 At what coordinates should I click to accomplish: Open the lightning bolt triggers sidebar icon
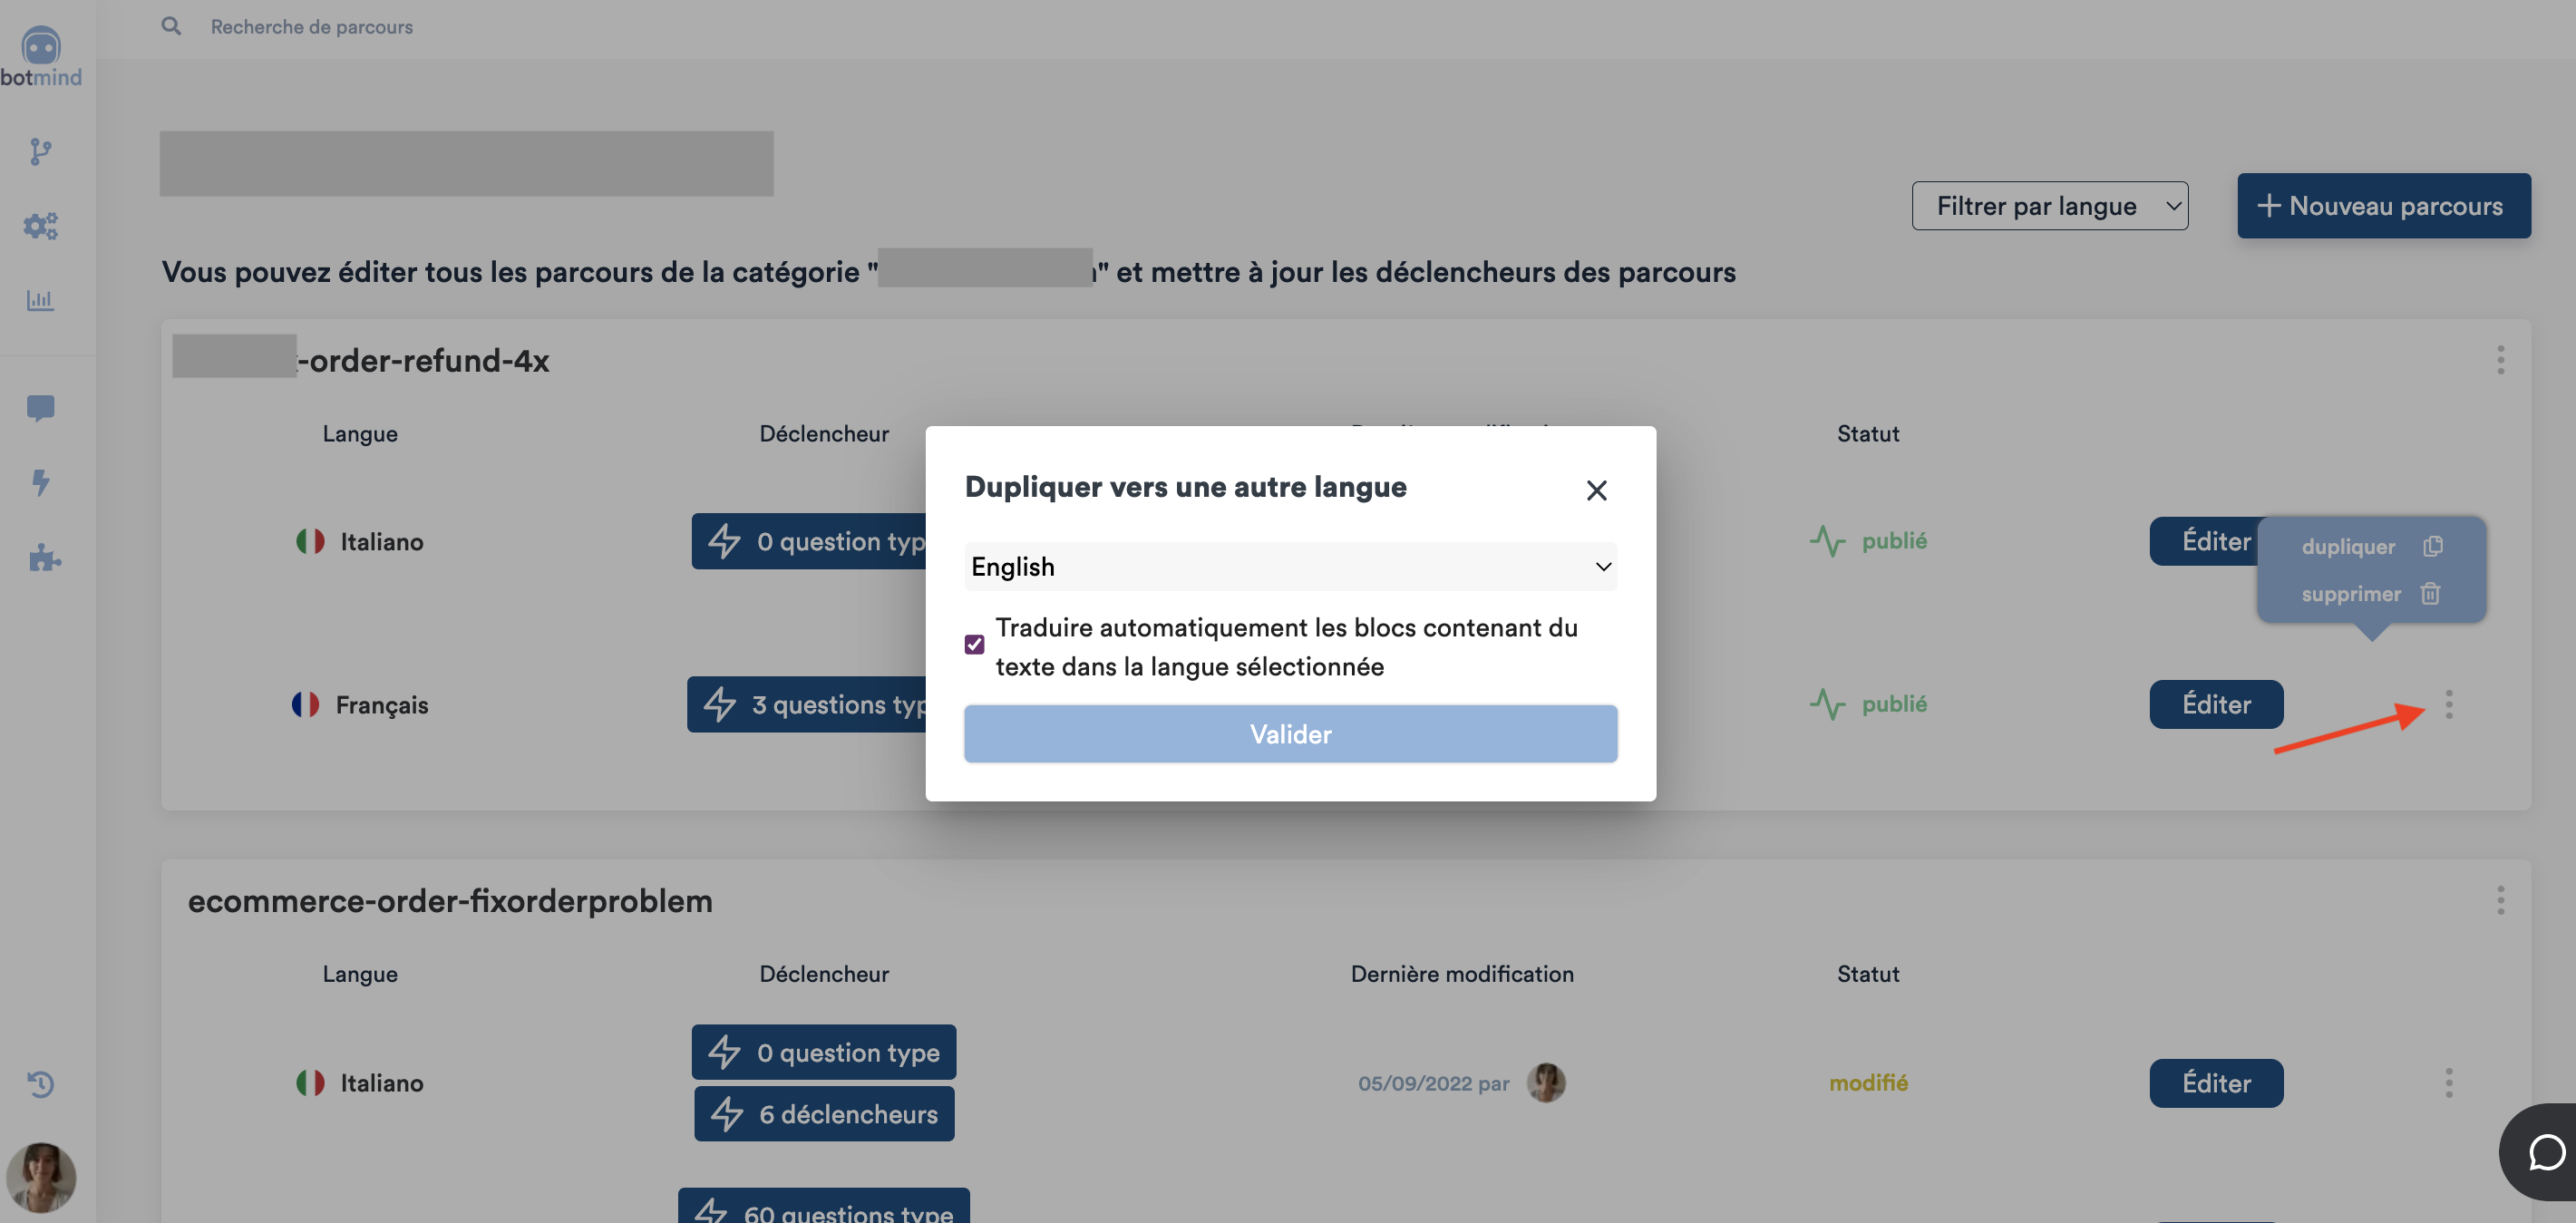(x=40, y=482)
